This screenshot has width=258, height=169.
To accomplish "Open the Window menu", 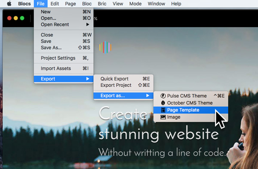I will pyautogui.click(x=157, y=3).
